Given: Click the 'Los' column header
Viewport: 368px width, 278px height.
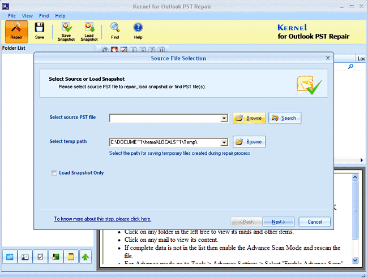Looking at the screenshot, I should [x=361, y=59].
